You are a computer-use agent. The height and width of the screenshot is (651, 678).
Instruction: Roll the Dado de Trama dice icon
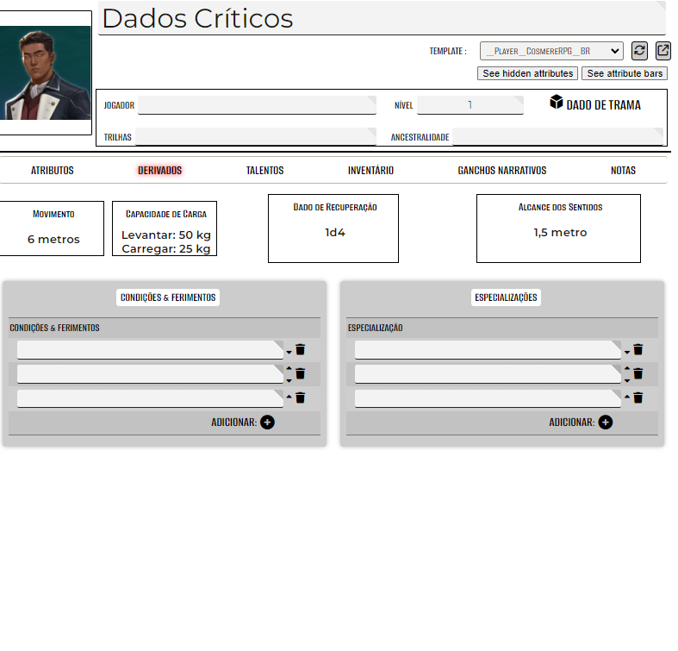556,102
